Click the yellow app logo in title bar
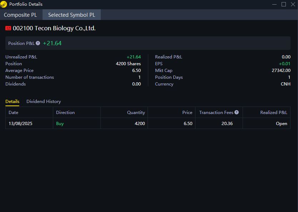 [4, 4]
